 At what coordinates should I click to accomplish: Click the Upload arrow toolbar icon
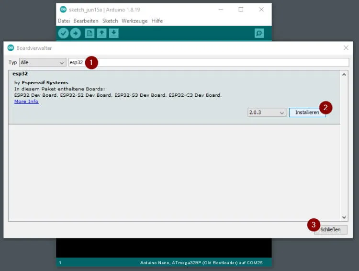(76, 34)
